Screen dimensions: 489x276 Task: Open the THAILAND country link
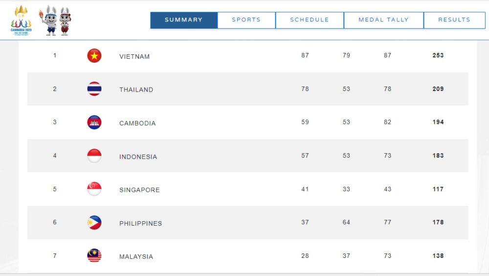pos(136,90)
